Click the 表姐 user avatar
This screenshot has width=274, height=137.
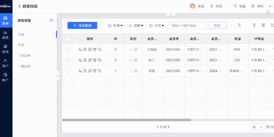tap(192, 6)
